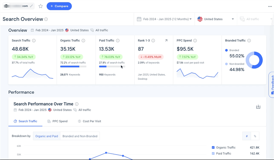Switch to the Cost Per Visit tab
Screen dimensions: 274x160
pyautogui.click(x=89, y=121)
